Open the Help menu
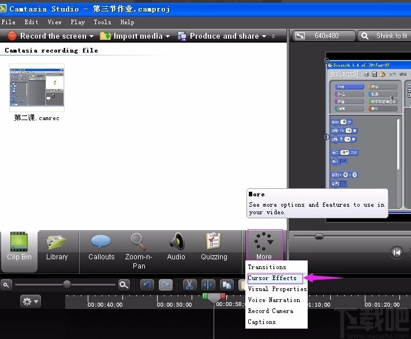The image size is (411, 339). [127, 23]
